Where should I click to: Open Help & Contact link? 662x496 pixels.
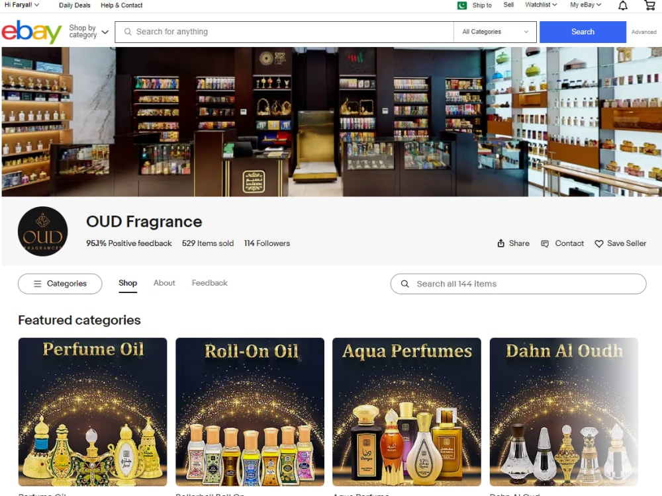click(x=122, y=5)
